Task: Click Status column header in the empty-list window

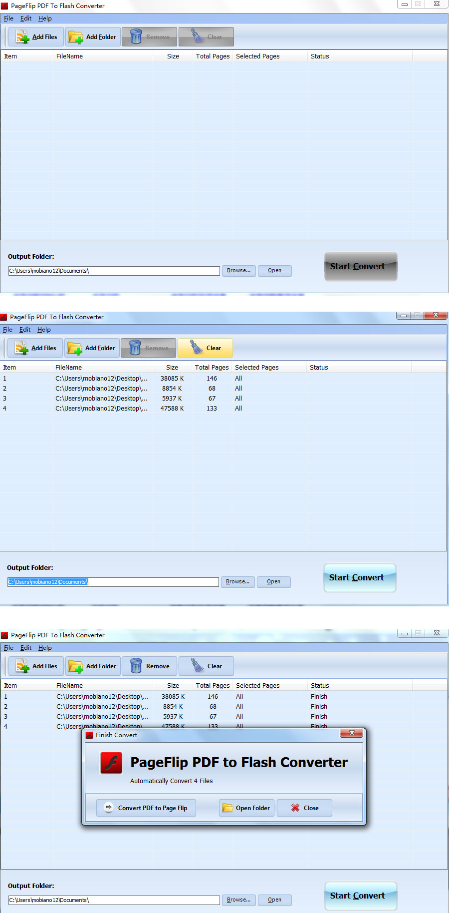Action: pos(360,56)
